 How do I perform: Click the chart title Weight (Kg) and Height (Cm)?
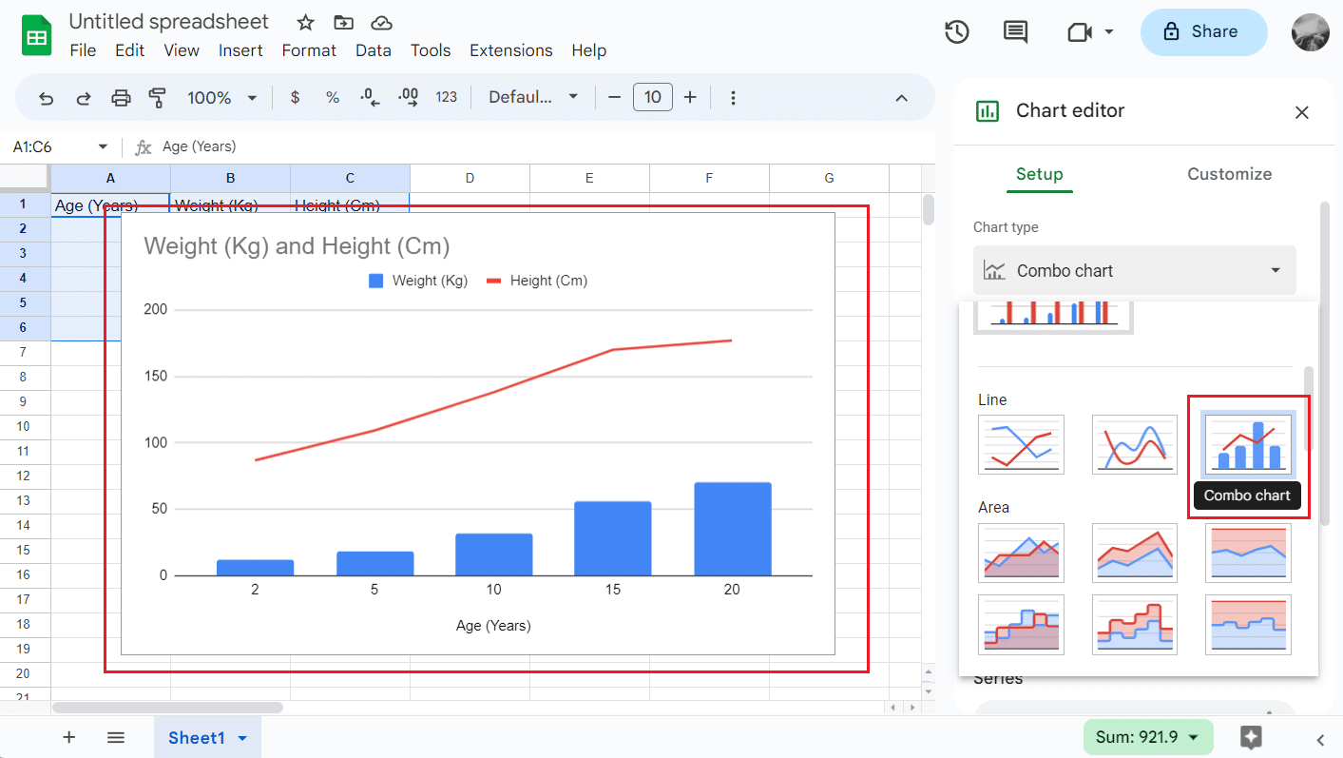(297, 246)
